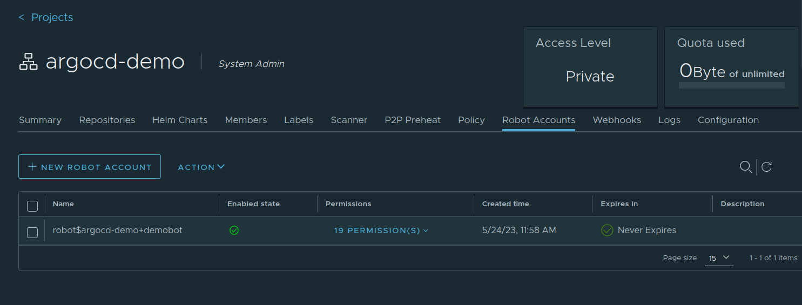Click the Never Expires text
Image resolution: width=802 pixels, height=305 pixels.
647,230
